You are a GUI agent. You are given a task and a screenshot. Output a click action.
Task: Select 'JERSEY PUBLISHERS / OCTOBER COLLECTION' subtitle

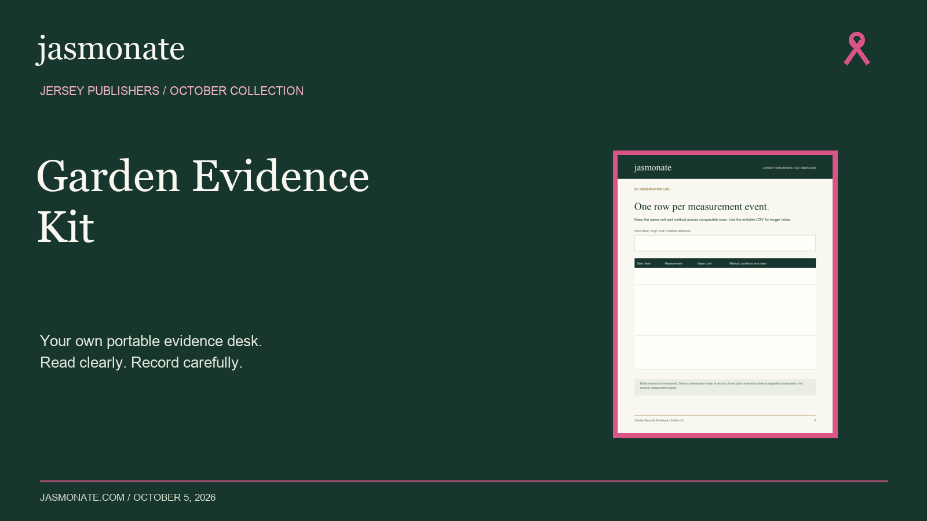(171, 91)
